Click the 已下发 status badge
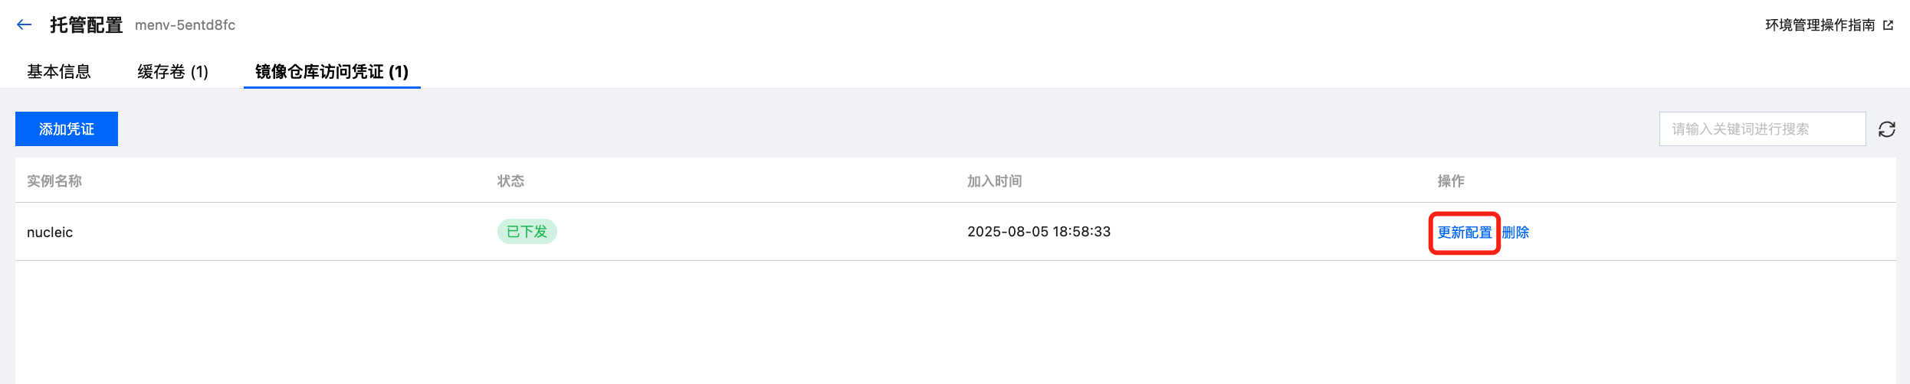Viewport: 1910px width, 384px height. [x=527, y=232]
